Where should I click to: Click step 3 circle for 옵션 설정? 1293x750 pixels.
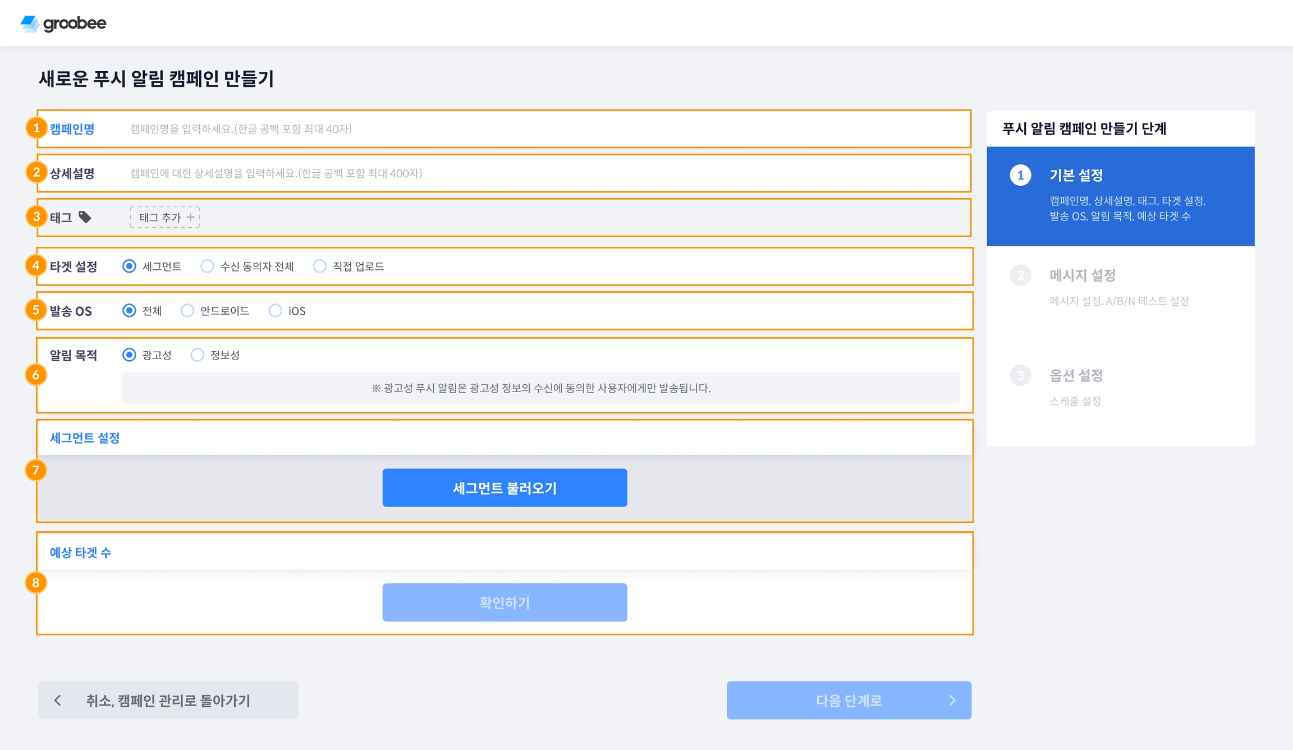click(1020, 375)
